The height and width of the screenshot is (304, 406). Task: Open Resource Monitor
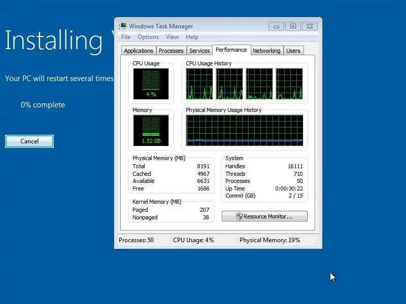coord(264,216)
